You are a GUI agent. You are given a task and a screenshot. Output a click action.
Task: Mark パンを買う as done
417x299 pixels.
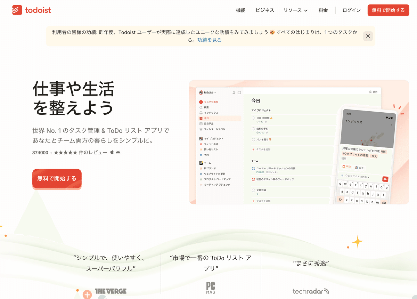tap(253, 140)
